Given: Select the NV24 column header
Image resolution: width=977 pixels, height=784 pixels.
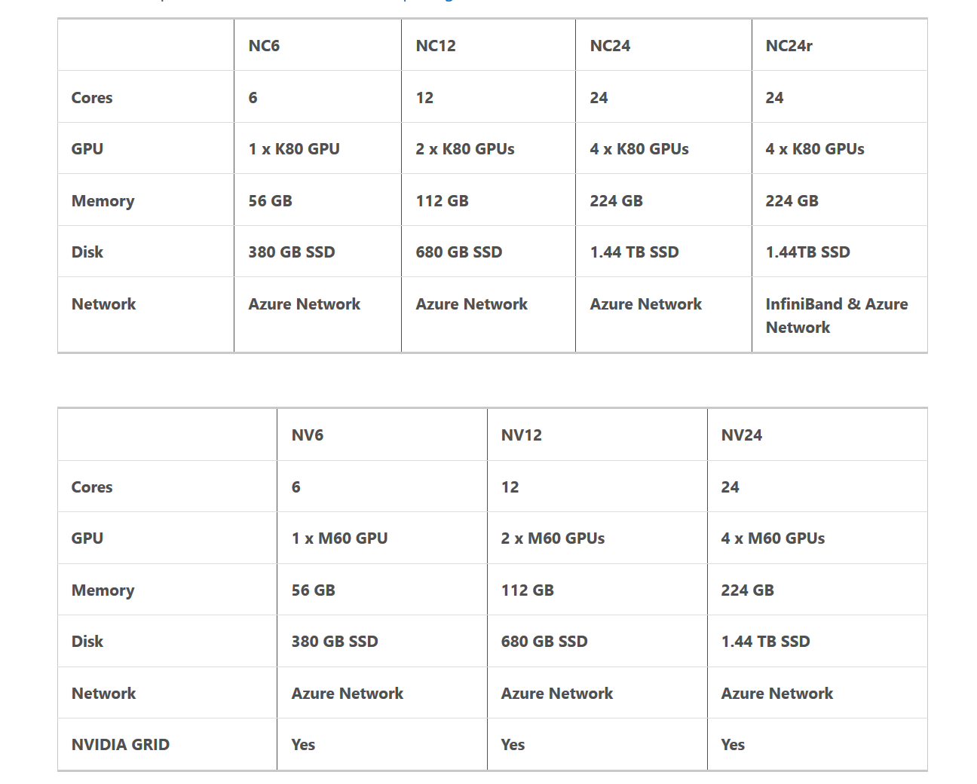Looking at the screenshot, I should click(817, 435).
